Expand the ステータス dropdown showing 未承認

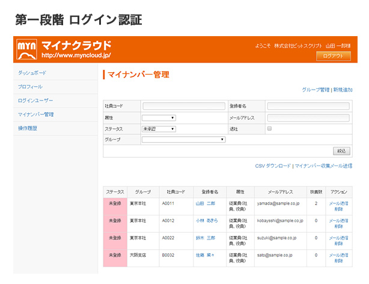(x=159, y=129)
